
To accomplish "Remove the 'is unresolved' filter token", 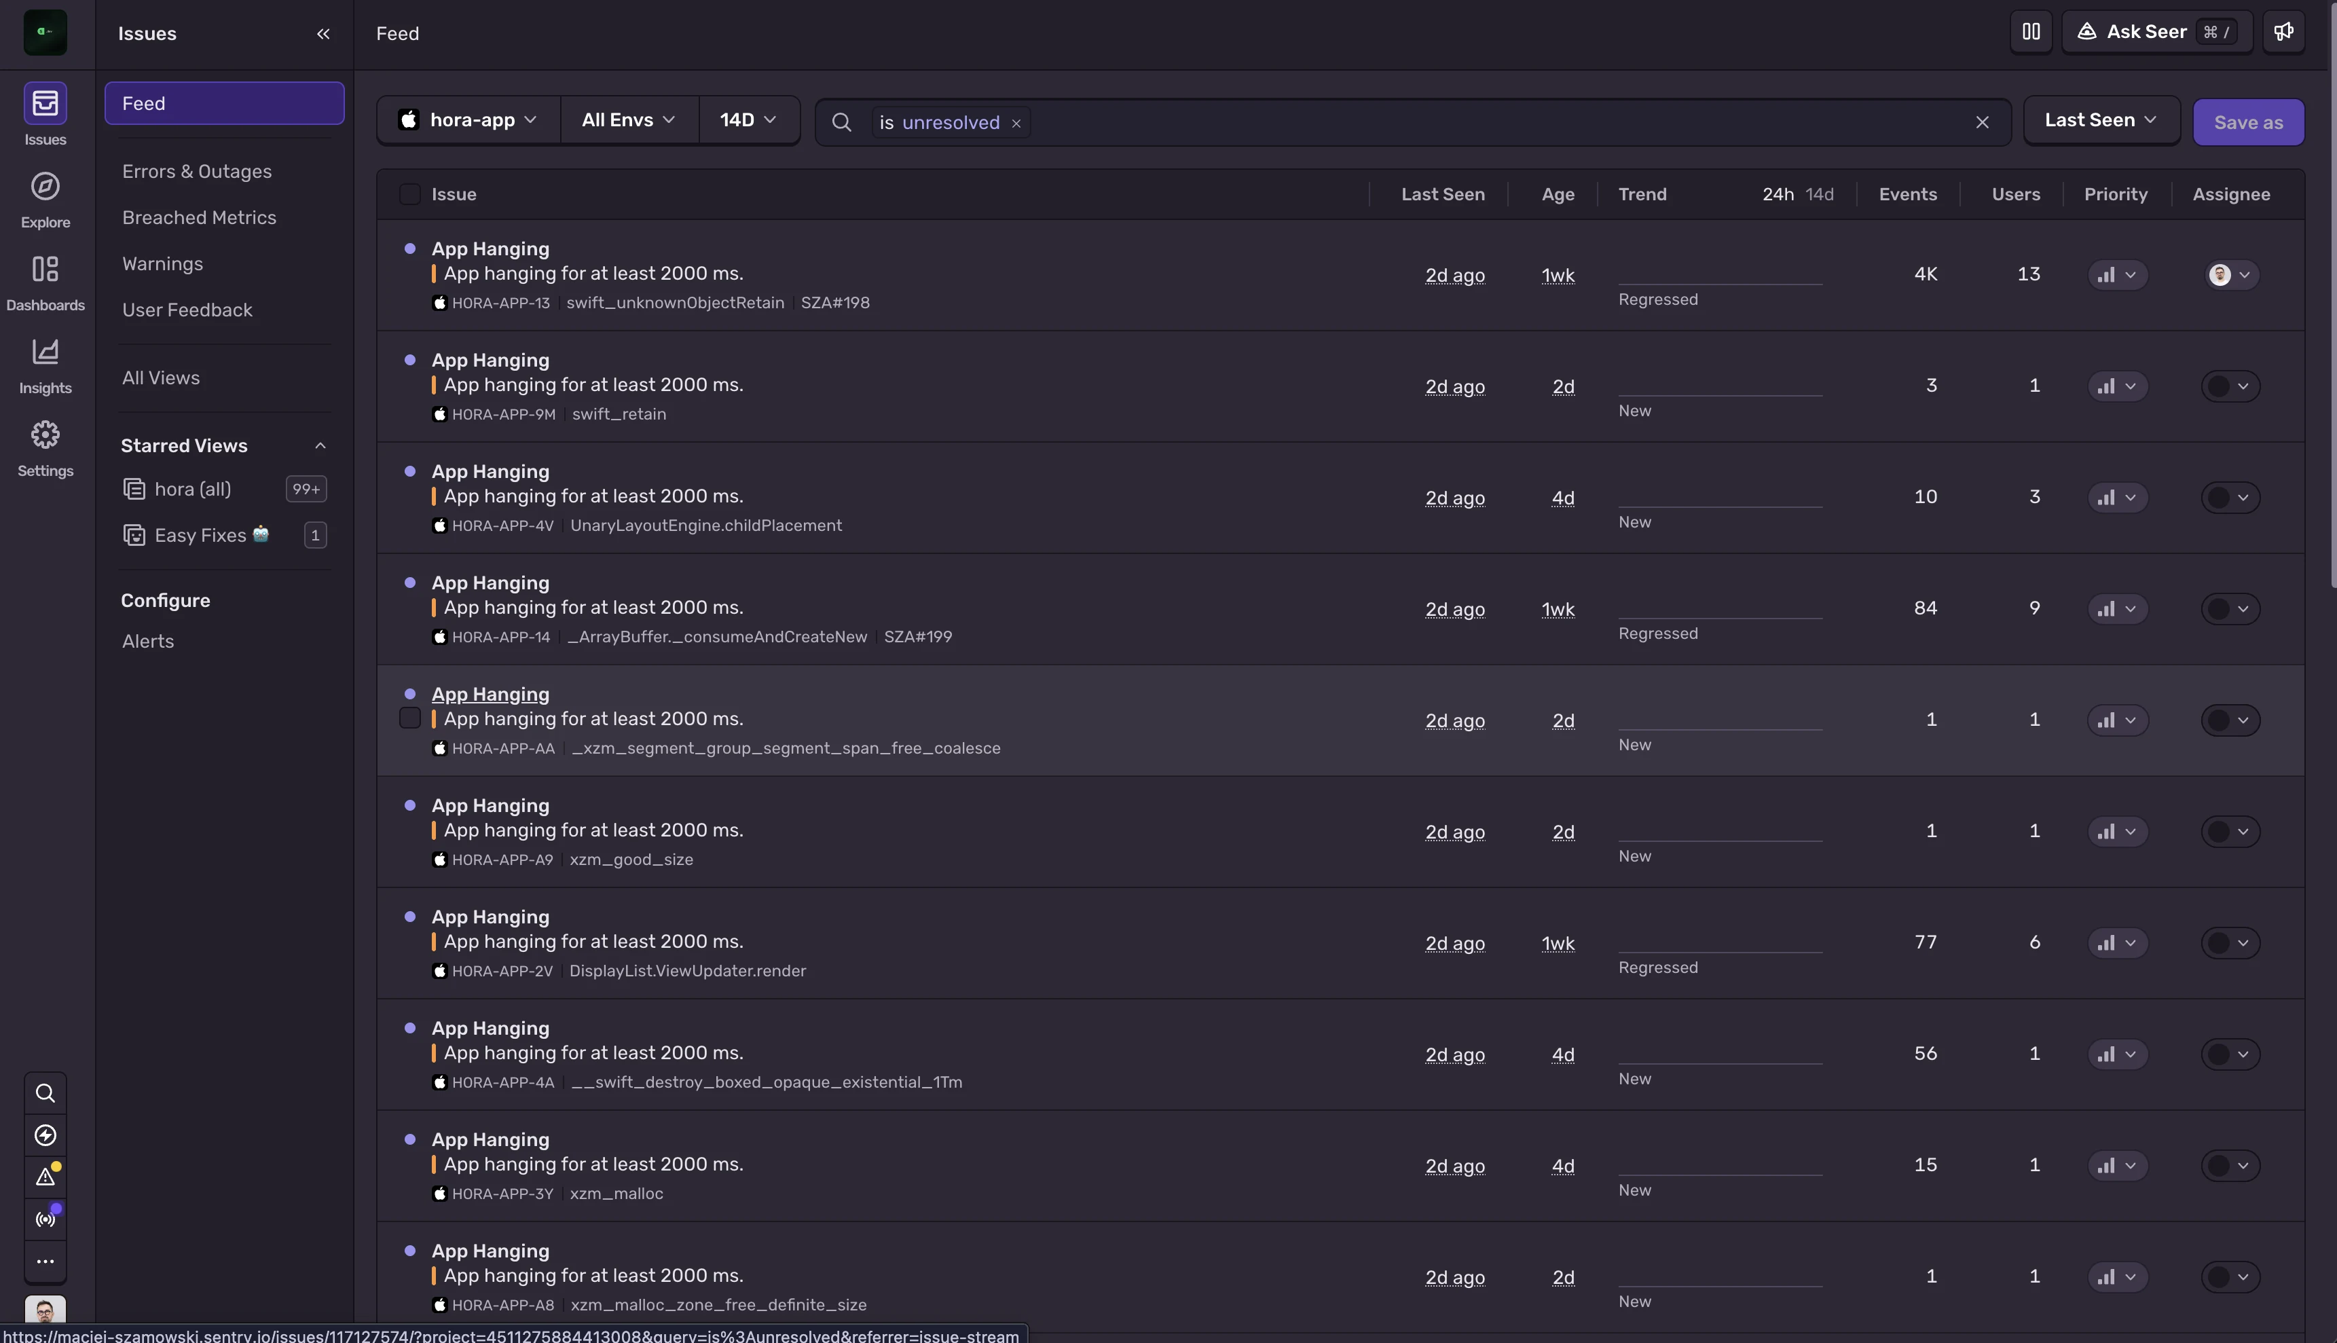I will click(1016, 123).
